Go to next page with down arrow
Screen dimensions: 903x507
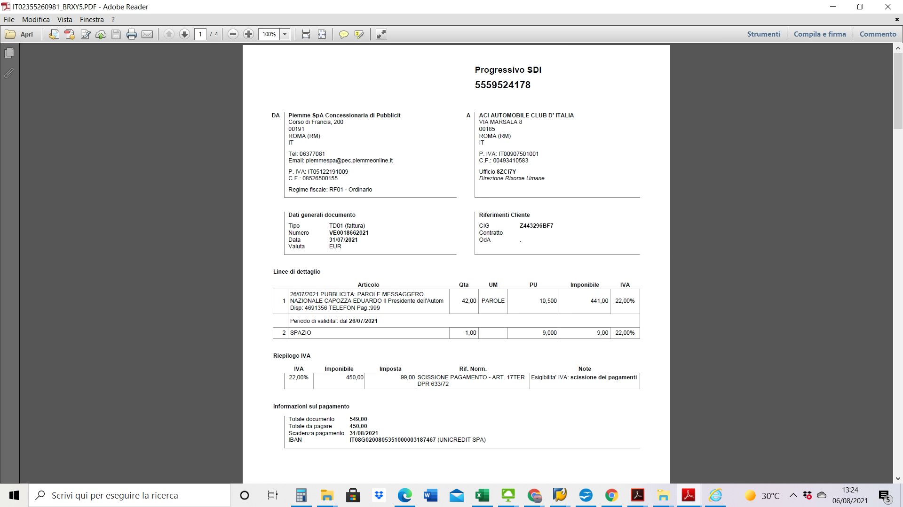click(185, 34)
